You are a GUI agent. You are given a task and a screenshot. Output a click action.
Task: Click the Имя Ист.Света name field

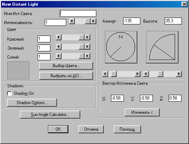point(78,13)
